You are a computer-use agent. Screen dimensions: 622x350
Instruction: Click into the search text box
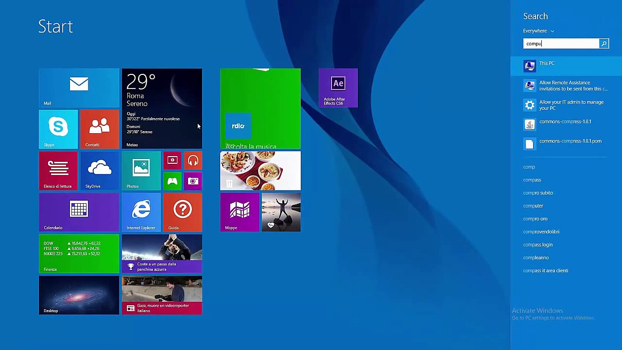pos(561,44)
